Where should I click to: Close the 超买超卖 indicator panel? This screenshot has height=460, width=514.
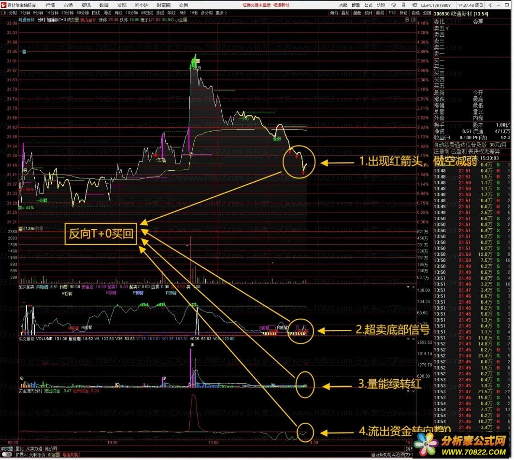(414, 287)
